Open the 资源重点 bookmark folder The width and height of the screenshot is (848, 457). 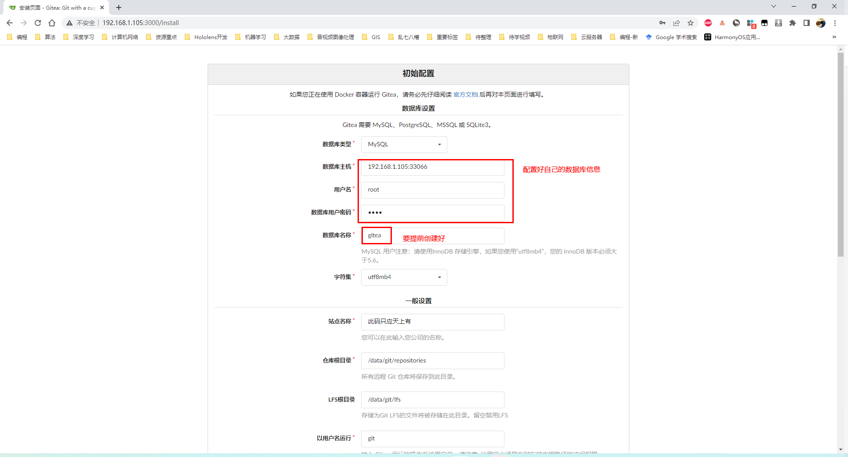[162, 37]
